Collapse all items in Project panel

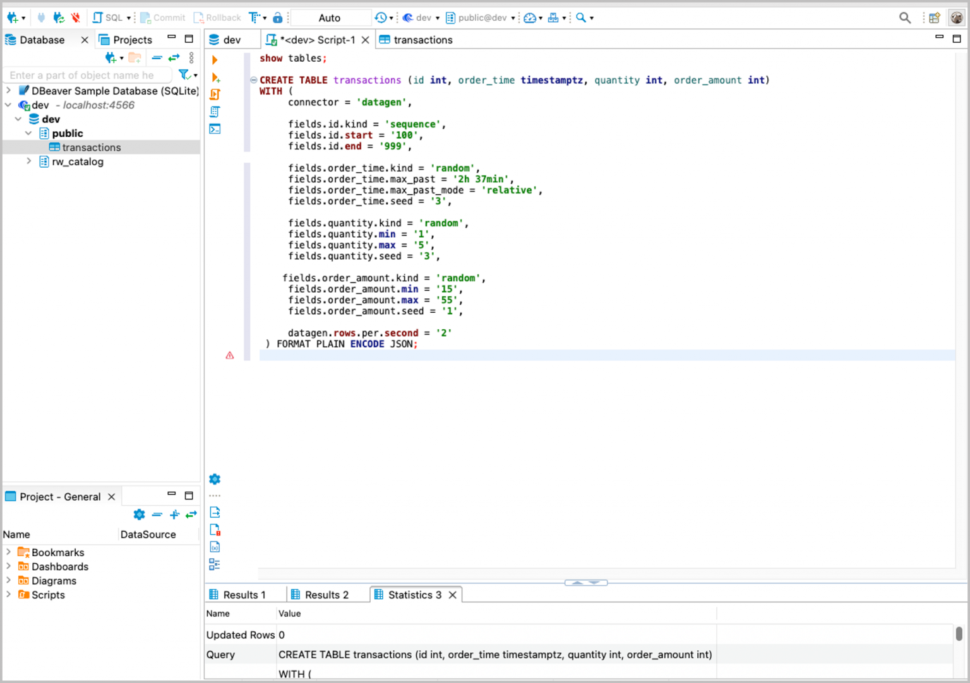157,515
